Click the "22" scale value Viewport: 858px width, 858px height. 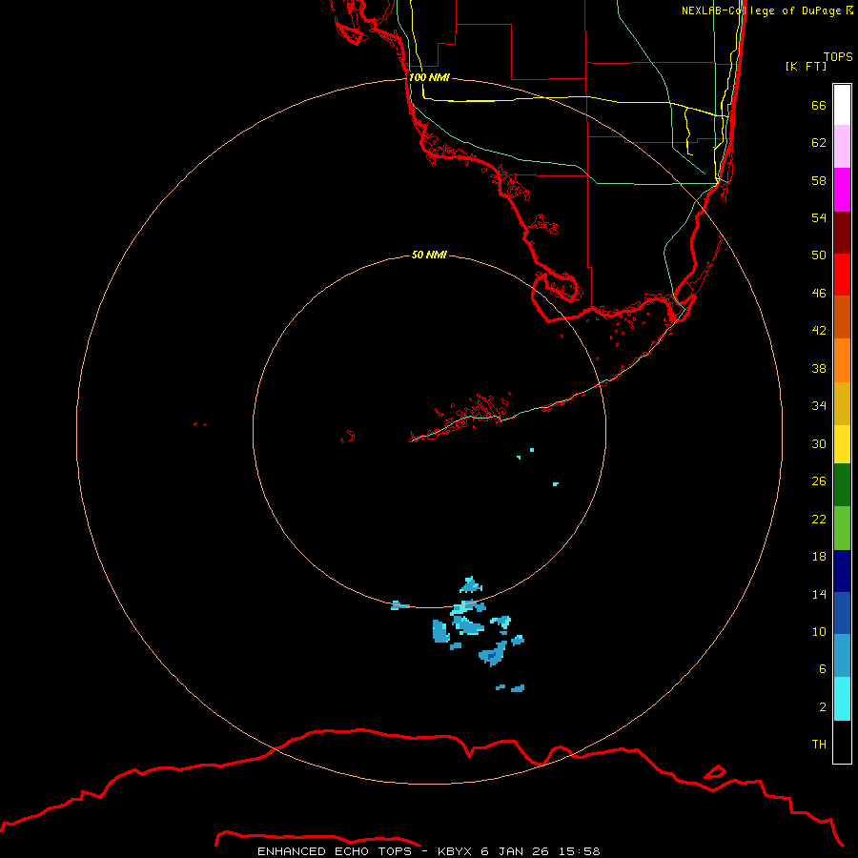coord(819,519)
